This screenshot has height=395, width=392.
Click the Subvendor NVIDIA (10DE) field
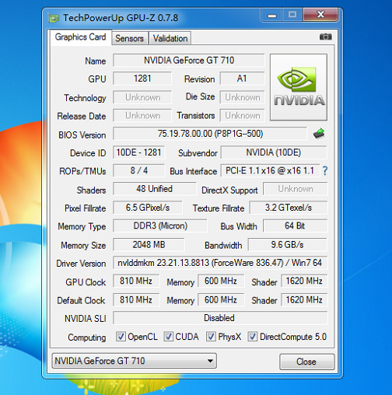274,152
